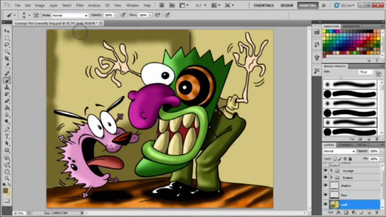Image resolution: width=386 pixels, height=217 pixels.
Task: Switch to Design workspace
Action: tap(286, 5)
